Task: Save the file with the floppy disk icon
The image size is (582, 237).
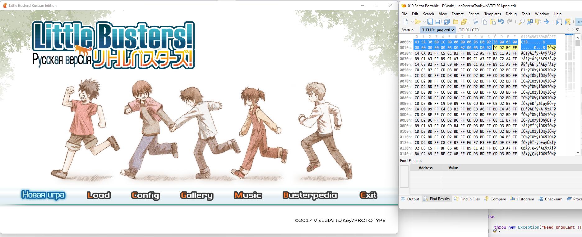Action: tap(430, 22)
